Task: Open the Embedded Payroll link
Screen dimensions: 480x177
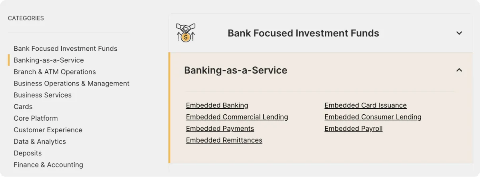Action: tap(354, 129)
